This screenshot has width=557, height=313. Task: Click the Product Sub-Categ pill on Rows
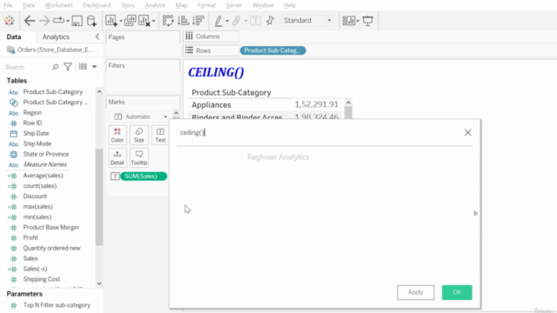(272, 50)
